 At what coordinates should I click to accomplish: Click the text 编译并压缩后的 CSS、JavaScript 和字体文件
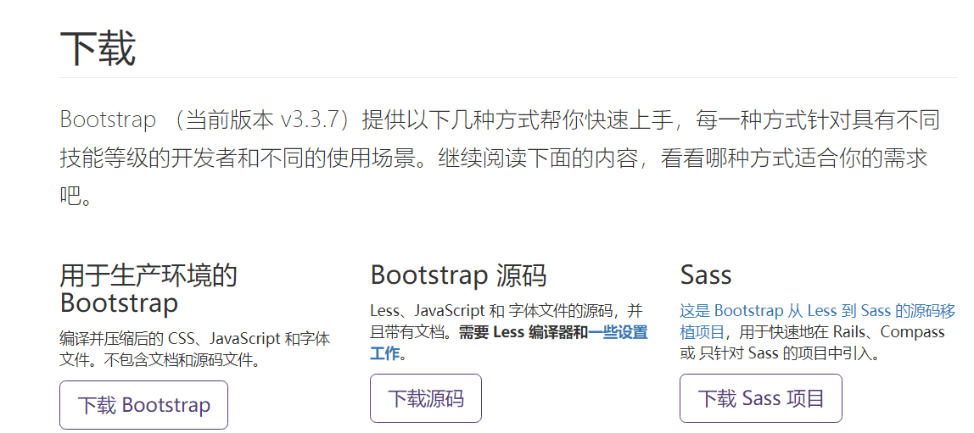click(195, 348)
